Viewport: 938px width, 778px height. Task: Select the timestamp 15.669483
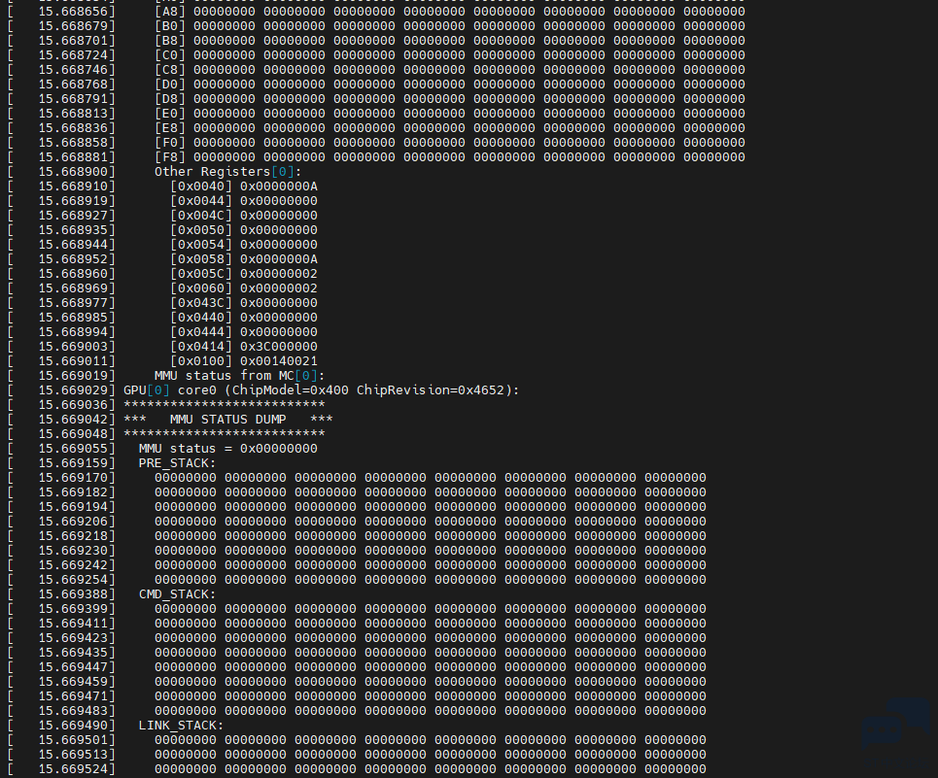click(73, 711)
